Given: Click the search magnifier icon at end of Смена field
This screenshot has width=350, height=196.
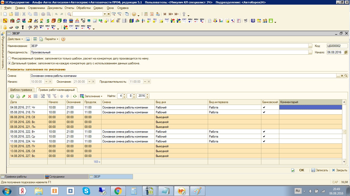Looking at the screenshot, I should 346,76.
